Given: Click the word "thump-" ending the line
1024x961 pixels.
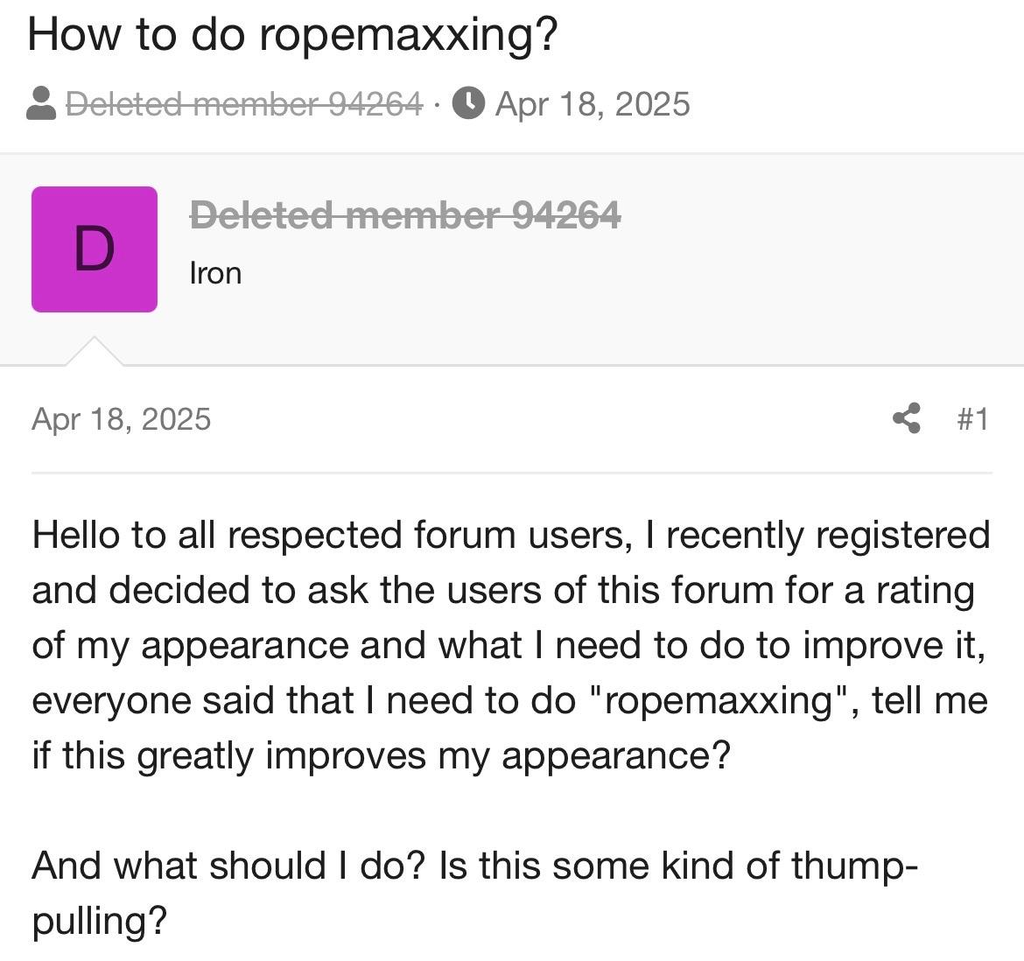Looking at the screenshot, I should point(854,866).
